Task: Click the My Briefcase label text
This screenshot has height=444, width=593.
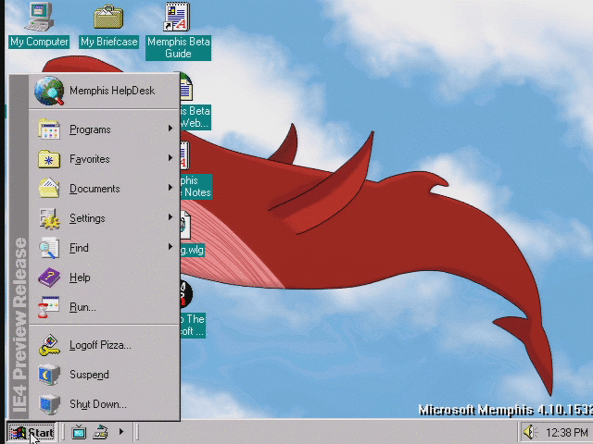Action: [109, 42]
